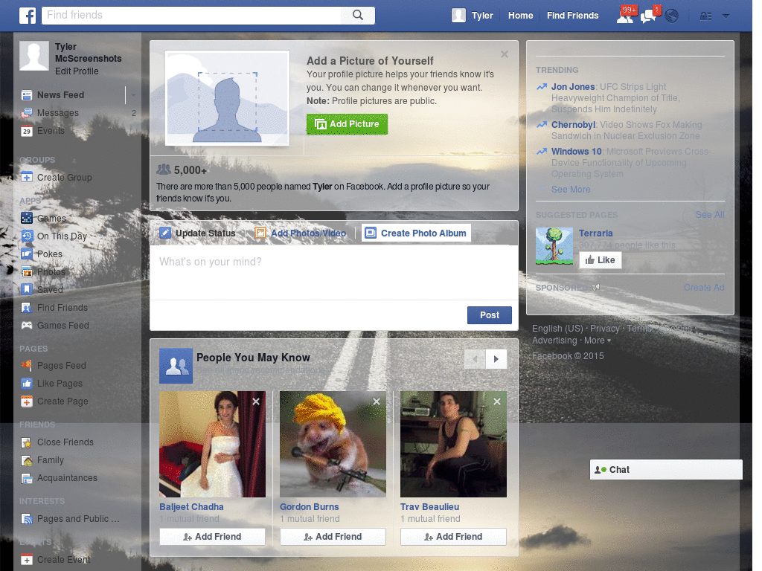Click Create Group icon
This screenshot has width=762, height=571.
click(x=27, y=178)
